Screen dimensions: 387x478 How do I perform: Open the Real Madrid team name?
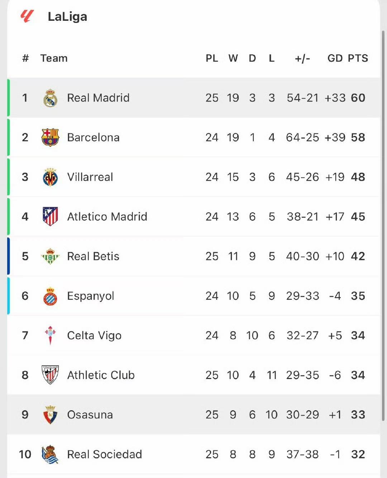[98, 98]
